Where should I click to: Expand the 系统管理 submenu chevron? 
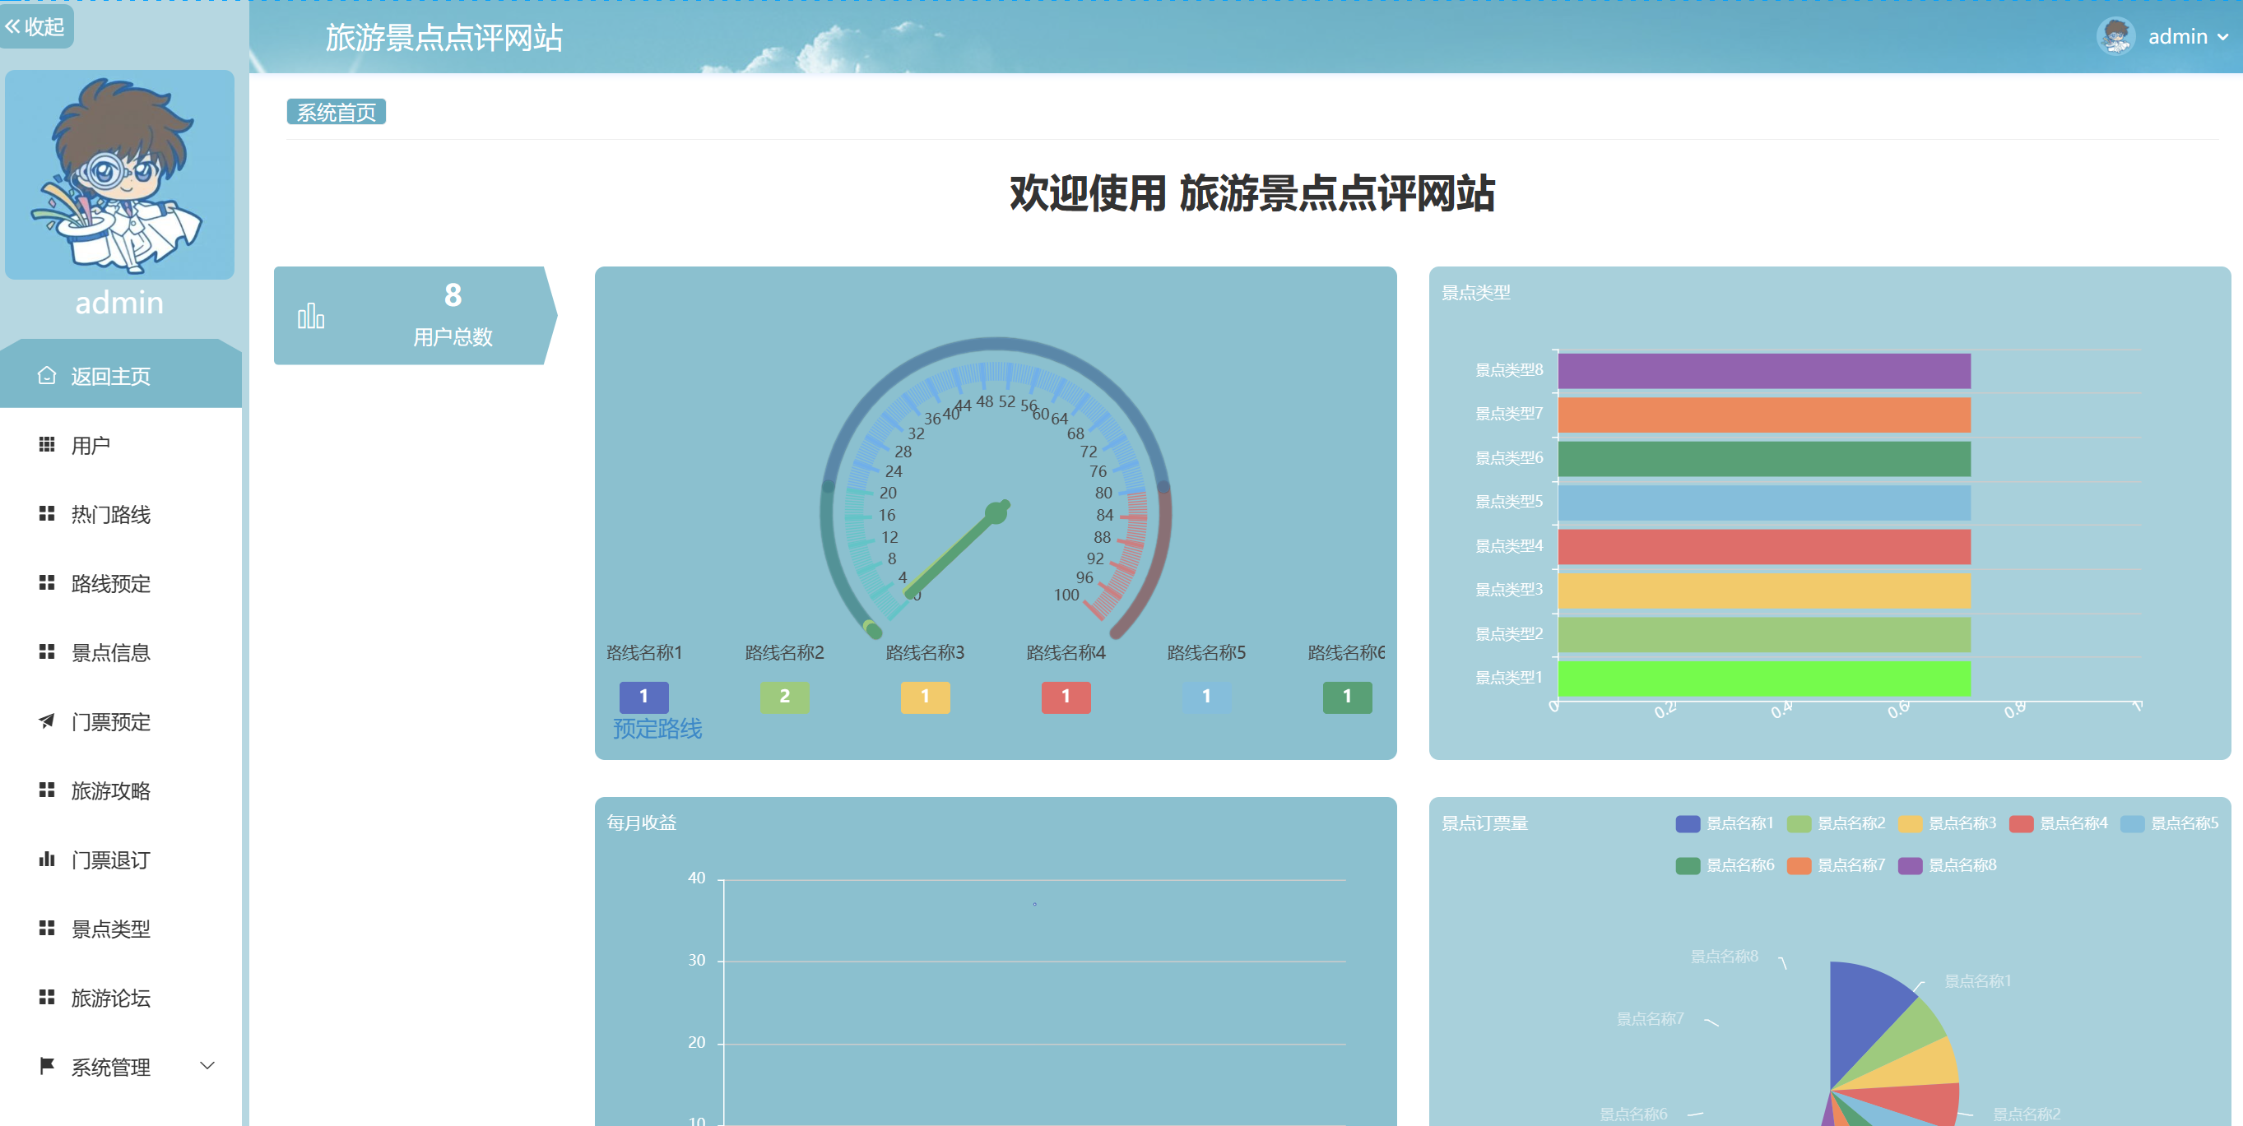click(x=207, y=1066)
